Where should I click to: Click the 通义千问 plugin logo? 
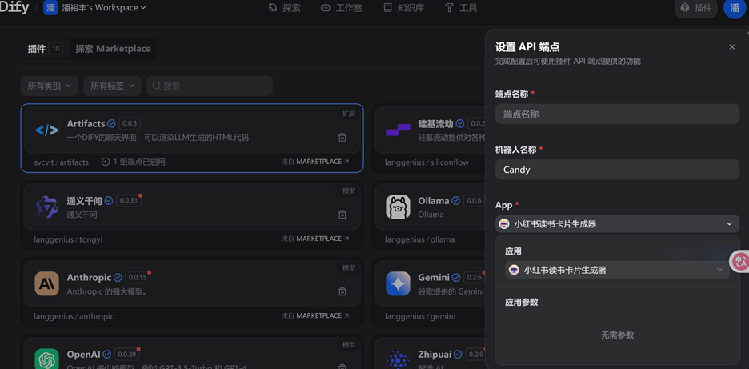(x=46, y=207)
